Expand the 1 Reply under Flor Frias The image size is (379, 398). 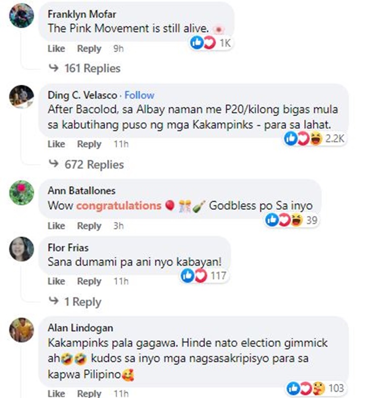coord(75,302)
